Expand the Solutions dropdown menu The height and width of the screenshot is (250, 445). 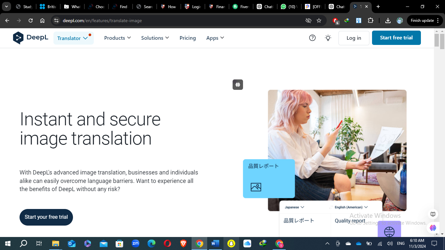(x=155, y=38)
